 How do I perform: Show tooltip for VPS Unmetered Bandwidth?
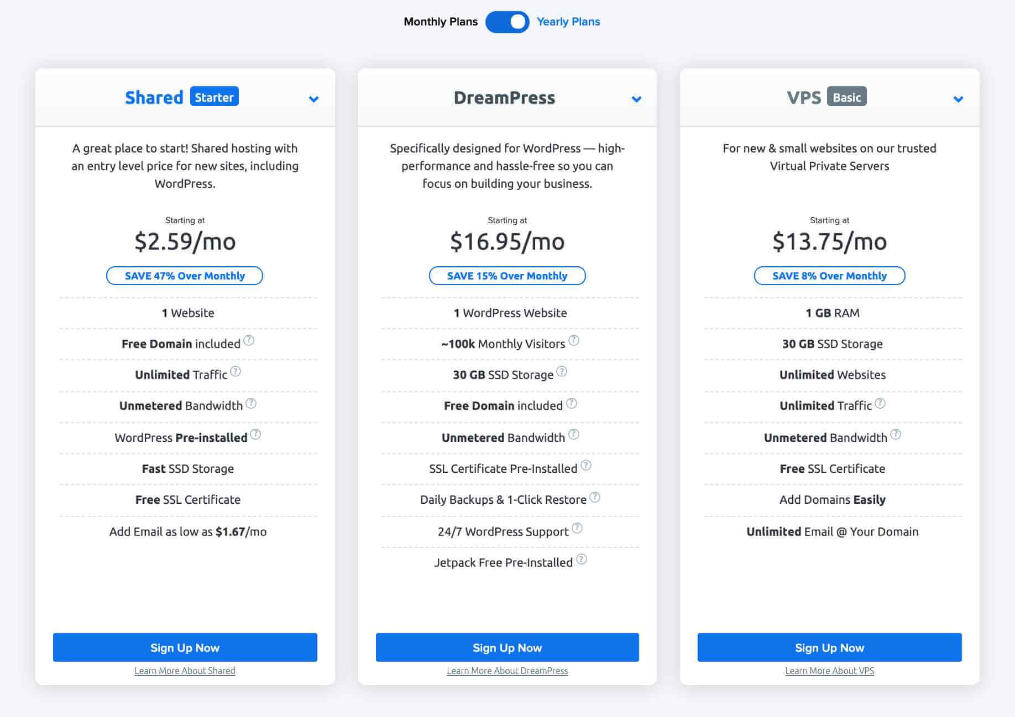pyautogui.click(x=896, y=435)
